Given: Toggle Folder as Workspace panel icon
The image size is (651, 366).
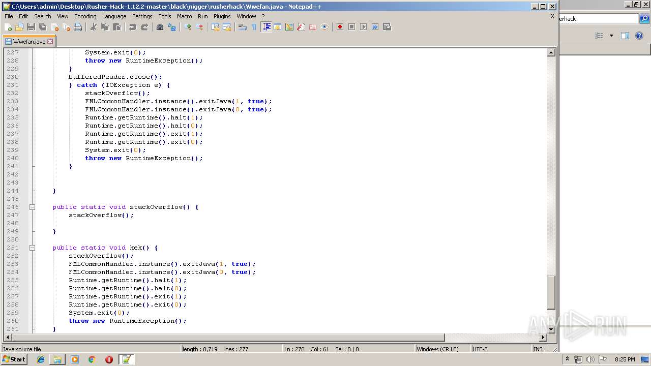Looking at the screenshot, I should [x=313, y=27].
